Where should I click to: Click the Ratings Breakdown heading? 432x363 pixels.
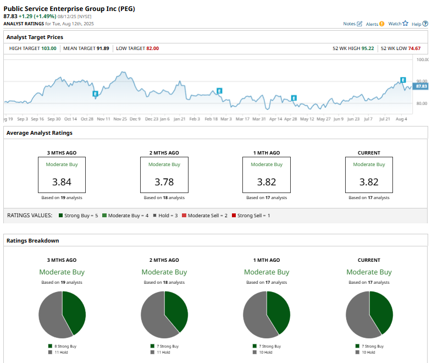tap(32, 240)
